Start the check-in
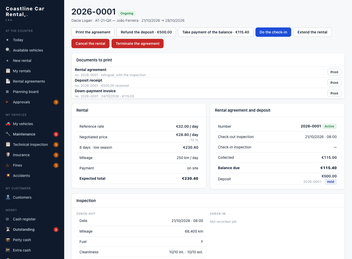Viewport: 352px width, 259px height. click(x=273, y=32)
